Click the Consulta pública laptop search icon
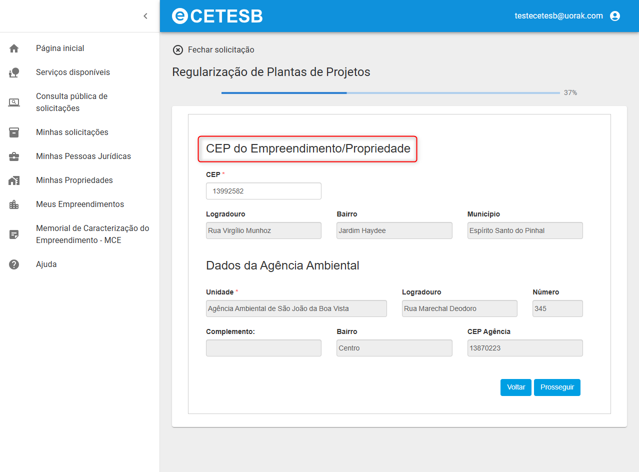 [x=14, y=102]
